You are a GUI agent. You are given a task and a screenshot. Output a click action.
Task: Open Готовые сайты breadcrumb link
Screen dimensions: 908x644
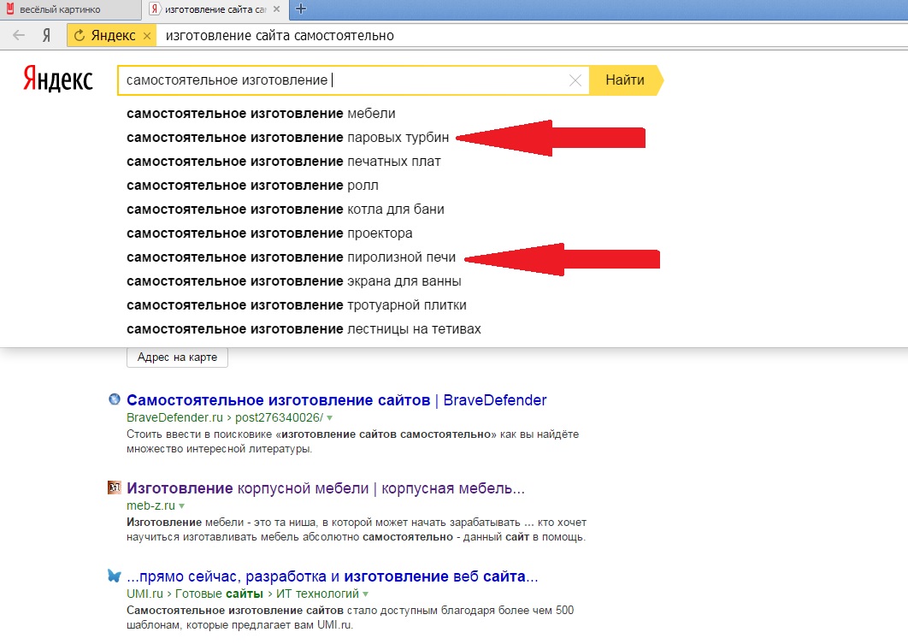(219, 594)
